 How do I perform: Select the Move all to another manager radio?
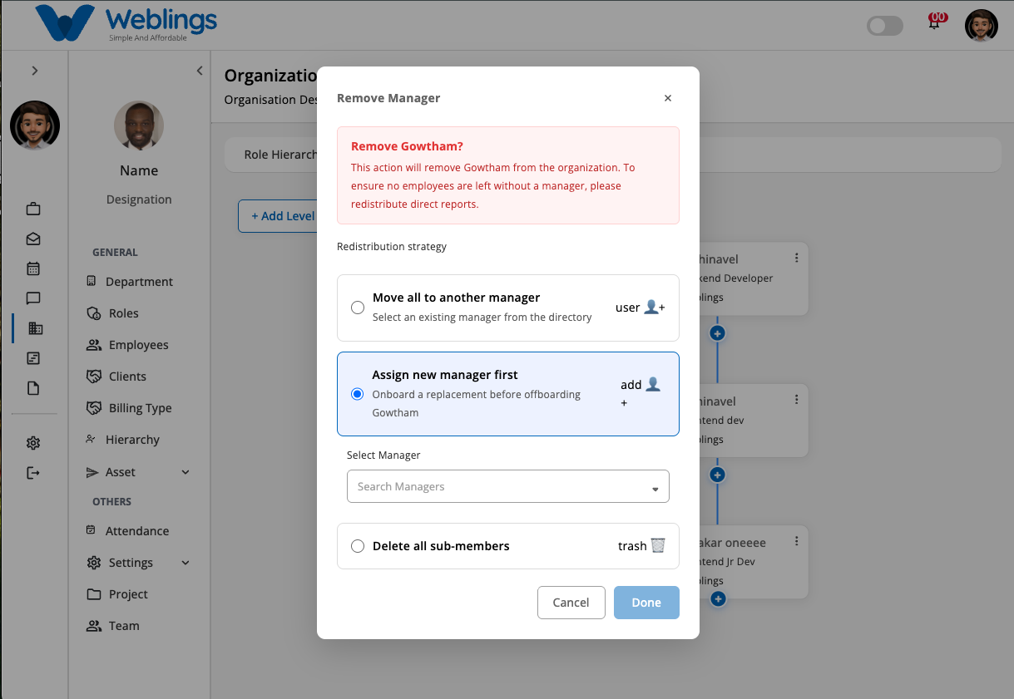(358, 308)
